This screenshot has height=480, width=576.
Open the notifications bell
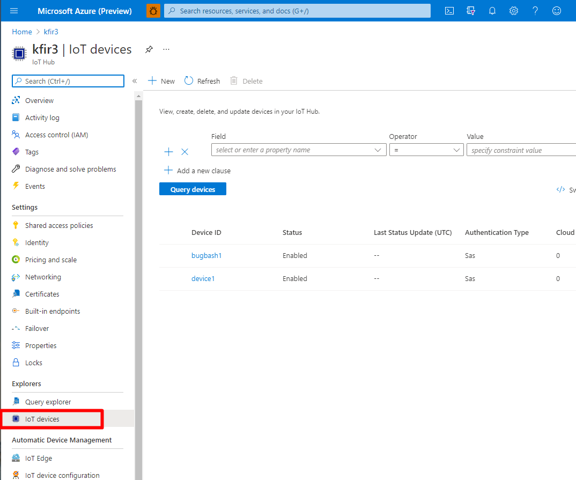[x=492, y=11]
